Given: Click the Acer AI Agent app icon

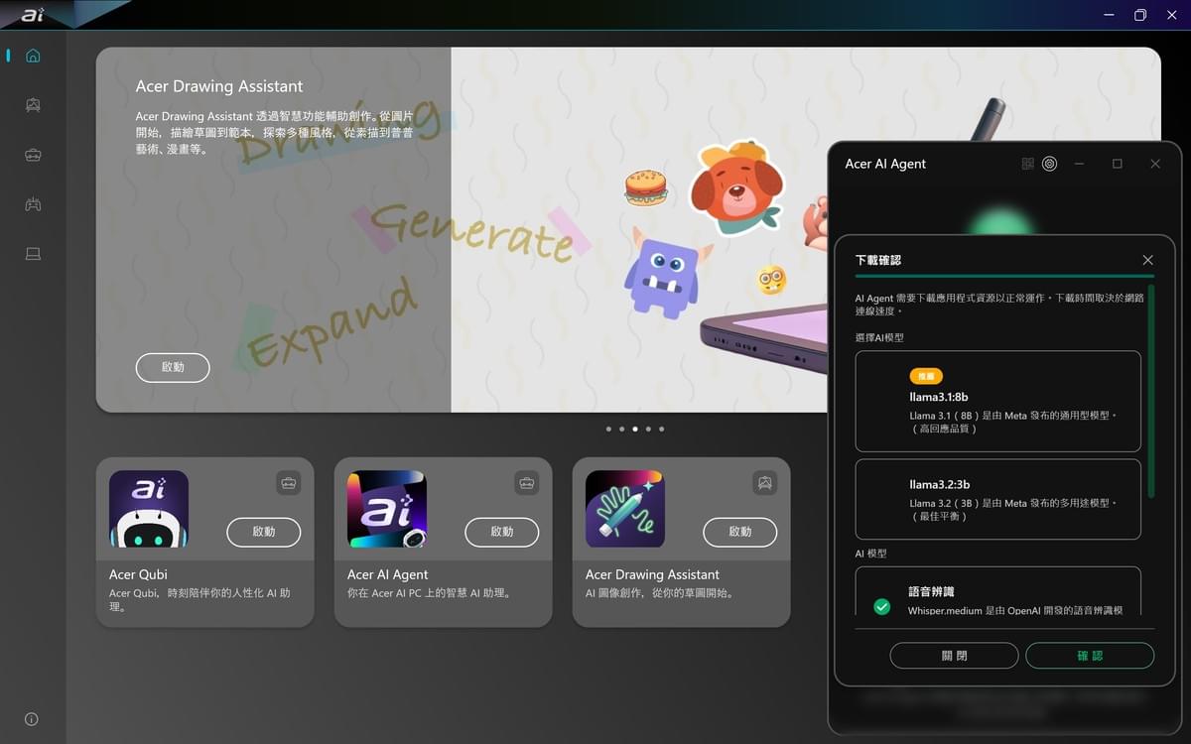Looking at the screenshot, I should coord(387,509).
